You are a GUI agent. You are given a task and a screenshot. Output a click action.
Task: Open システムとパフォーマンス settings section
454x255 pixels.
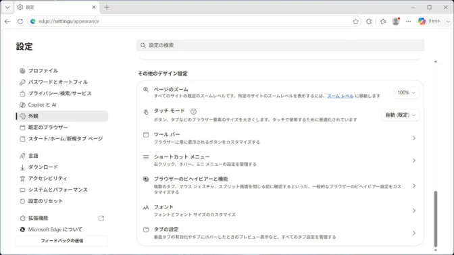tap(62, 190)
